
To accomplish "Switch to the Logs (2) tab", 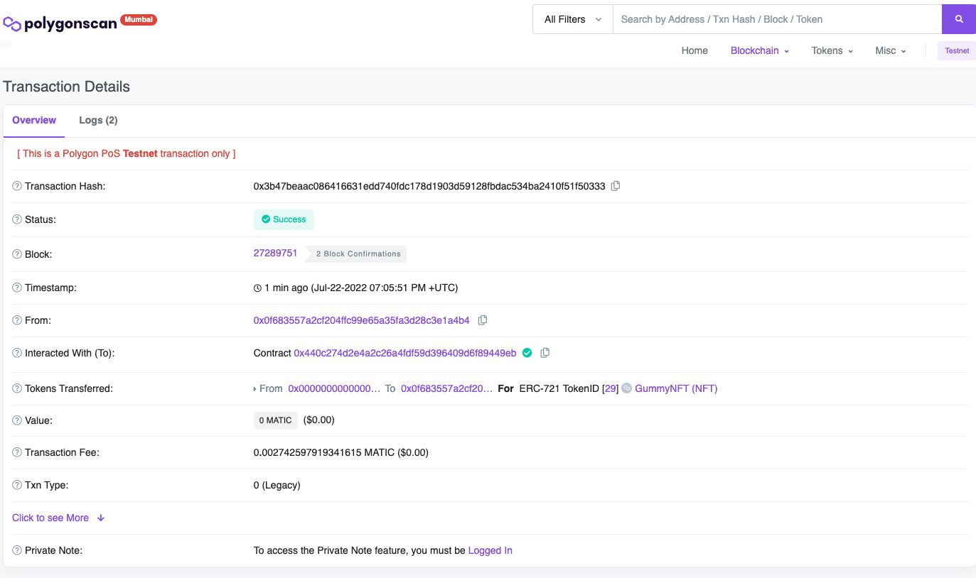I will 98,120.
